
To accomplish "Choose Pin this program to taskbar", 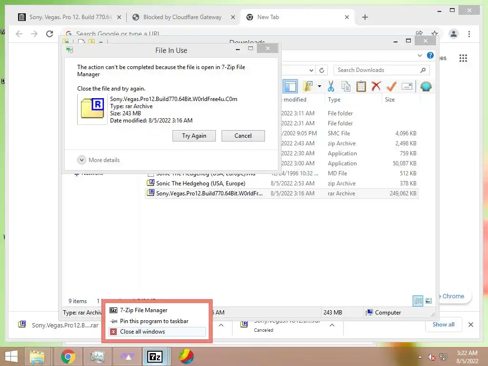I will pos(157,321).
